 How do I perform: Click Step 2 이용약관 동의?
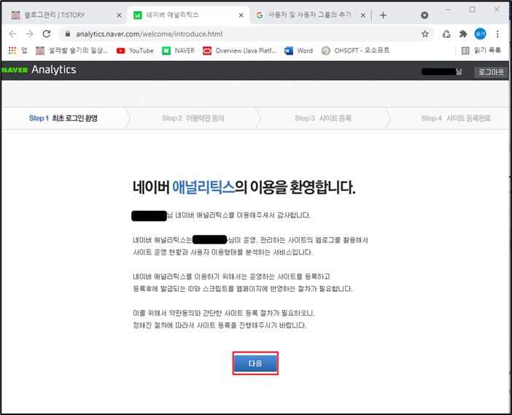[193, 118]
